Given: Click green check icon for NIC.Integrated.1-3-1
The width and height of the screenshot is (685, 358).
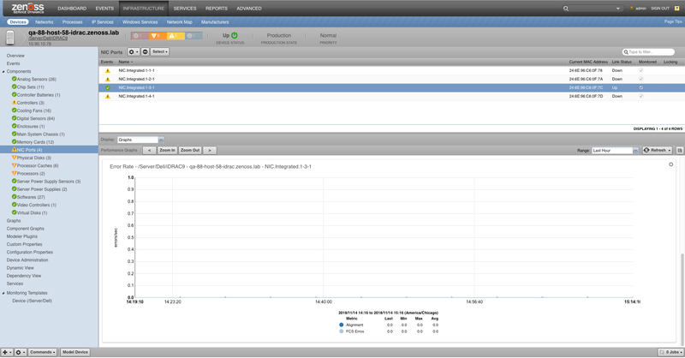Looking at the screenshot, I should pos(108,88).
